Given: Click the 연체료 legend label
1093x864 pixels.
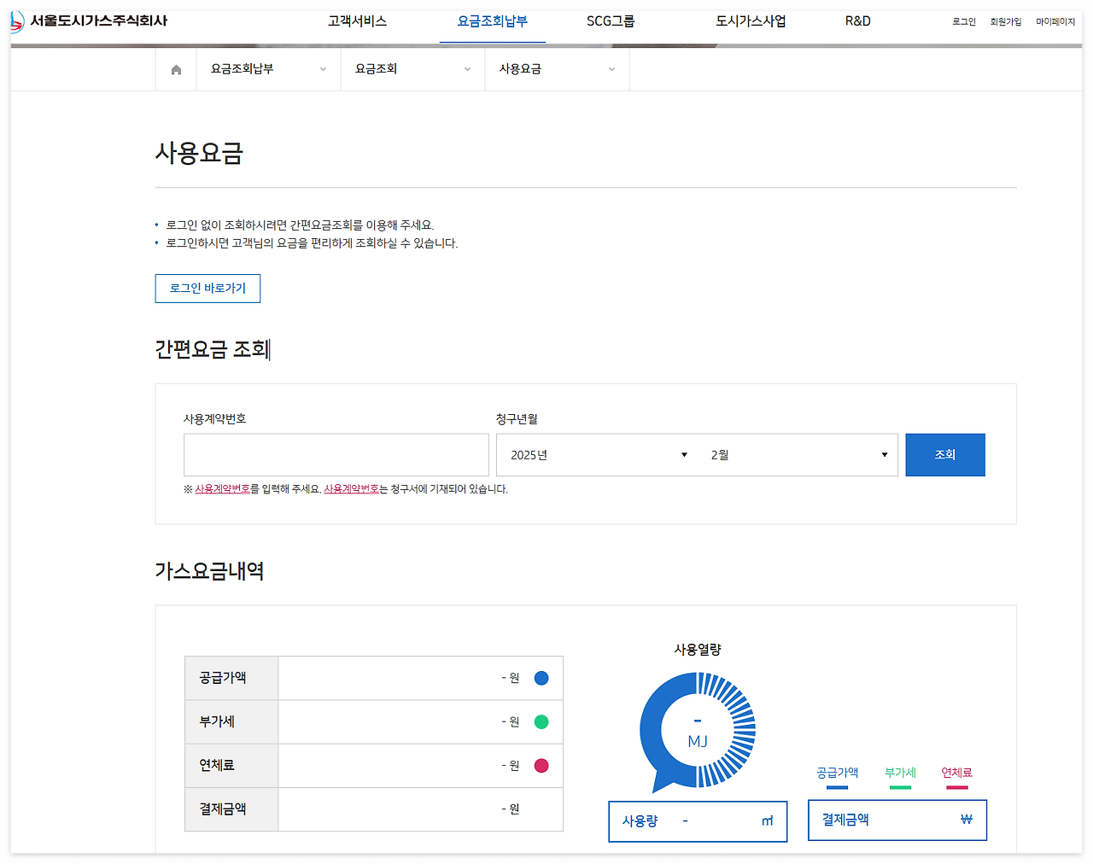Looking at the screenshot, I should tap(956, 773).
